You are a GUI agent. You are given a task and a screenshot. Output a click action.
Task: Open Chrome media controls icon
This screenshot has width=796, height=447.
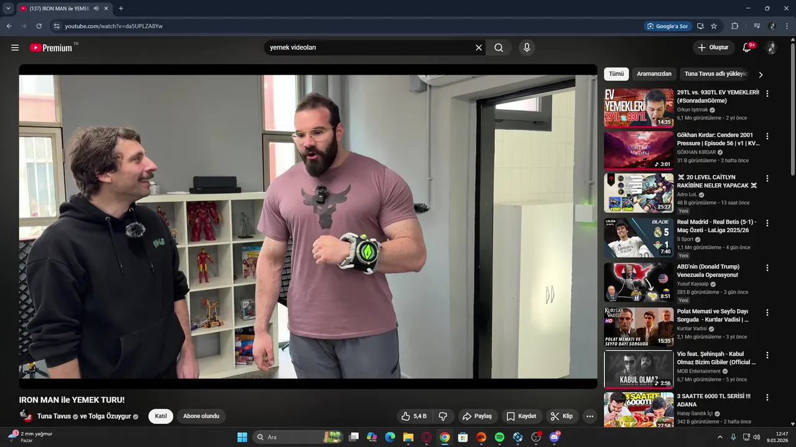pos(757,26)
